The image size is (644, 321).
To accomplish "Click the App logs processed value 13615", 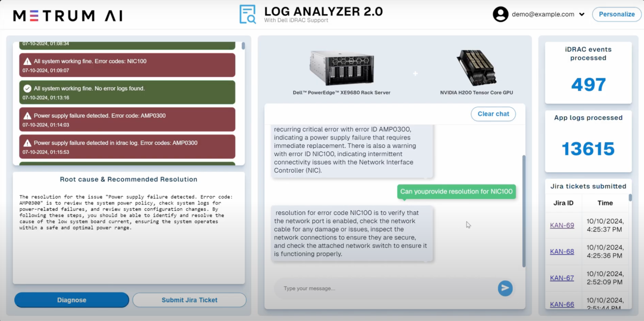I will (588, 149).
